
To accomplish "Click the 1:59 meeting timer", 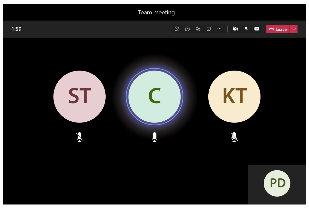I will (16, 29).
